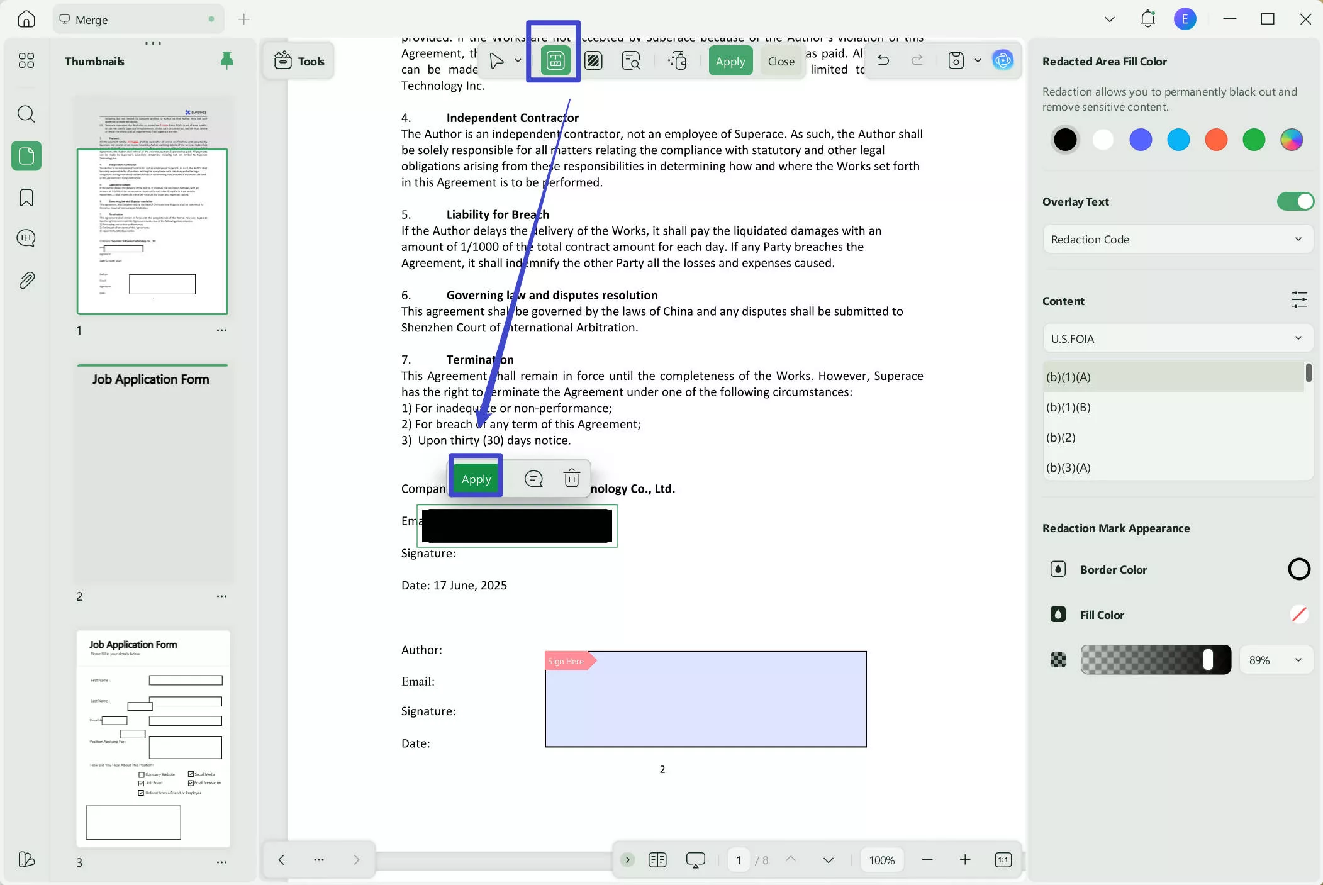Open the Search panel in the sidebar
This screenshot has width=1323, height=885.
pos(26,114)
